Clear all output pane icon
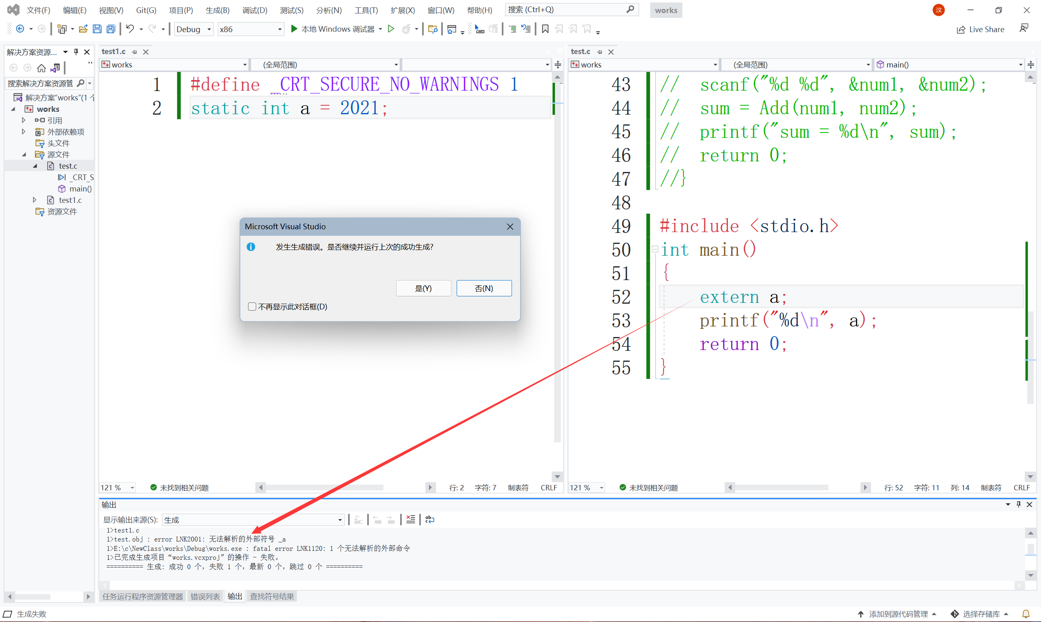This screenshot has width=1041, height=622. pos(410,520)
